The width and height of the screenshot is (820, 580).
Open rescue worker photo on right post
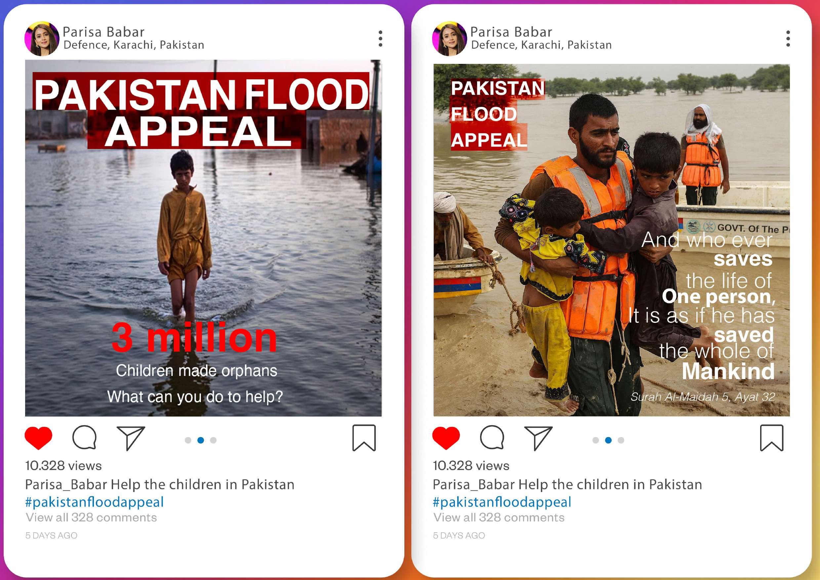click(611, 240)
